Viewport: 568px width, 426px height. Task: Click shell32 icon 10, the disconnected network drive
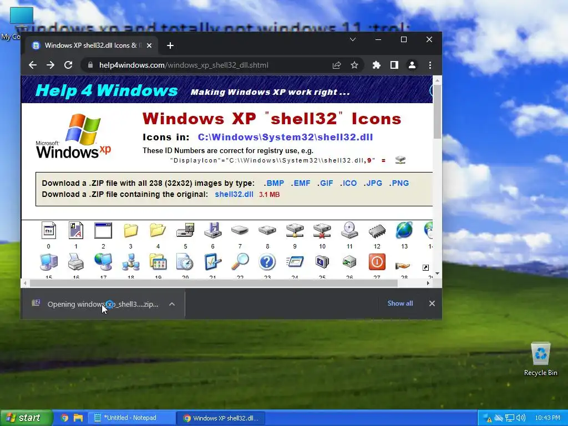click(322, 230)
